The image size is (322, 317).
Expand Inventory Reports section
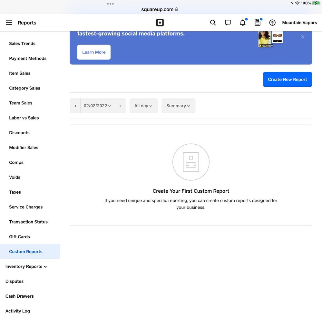[26, 266]
